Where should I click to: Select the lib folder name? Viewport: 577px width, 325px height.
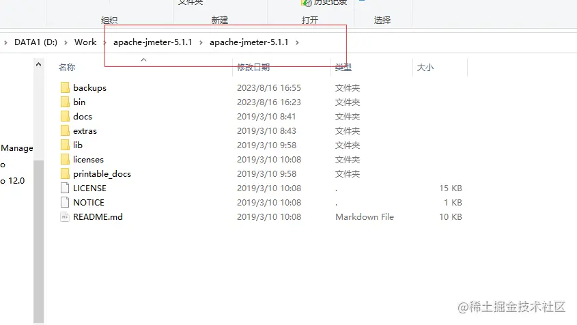pyautogui.click(x=78, y=145)
